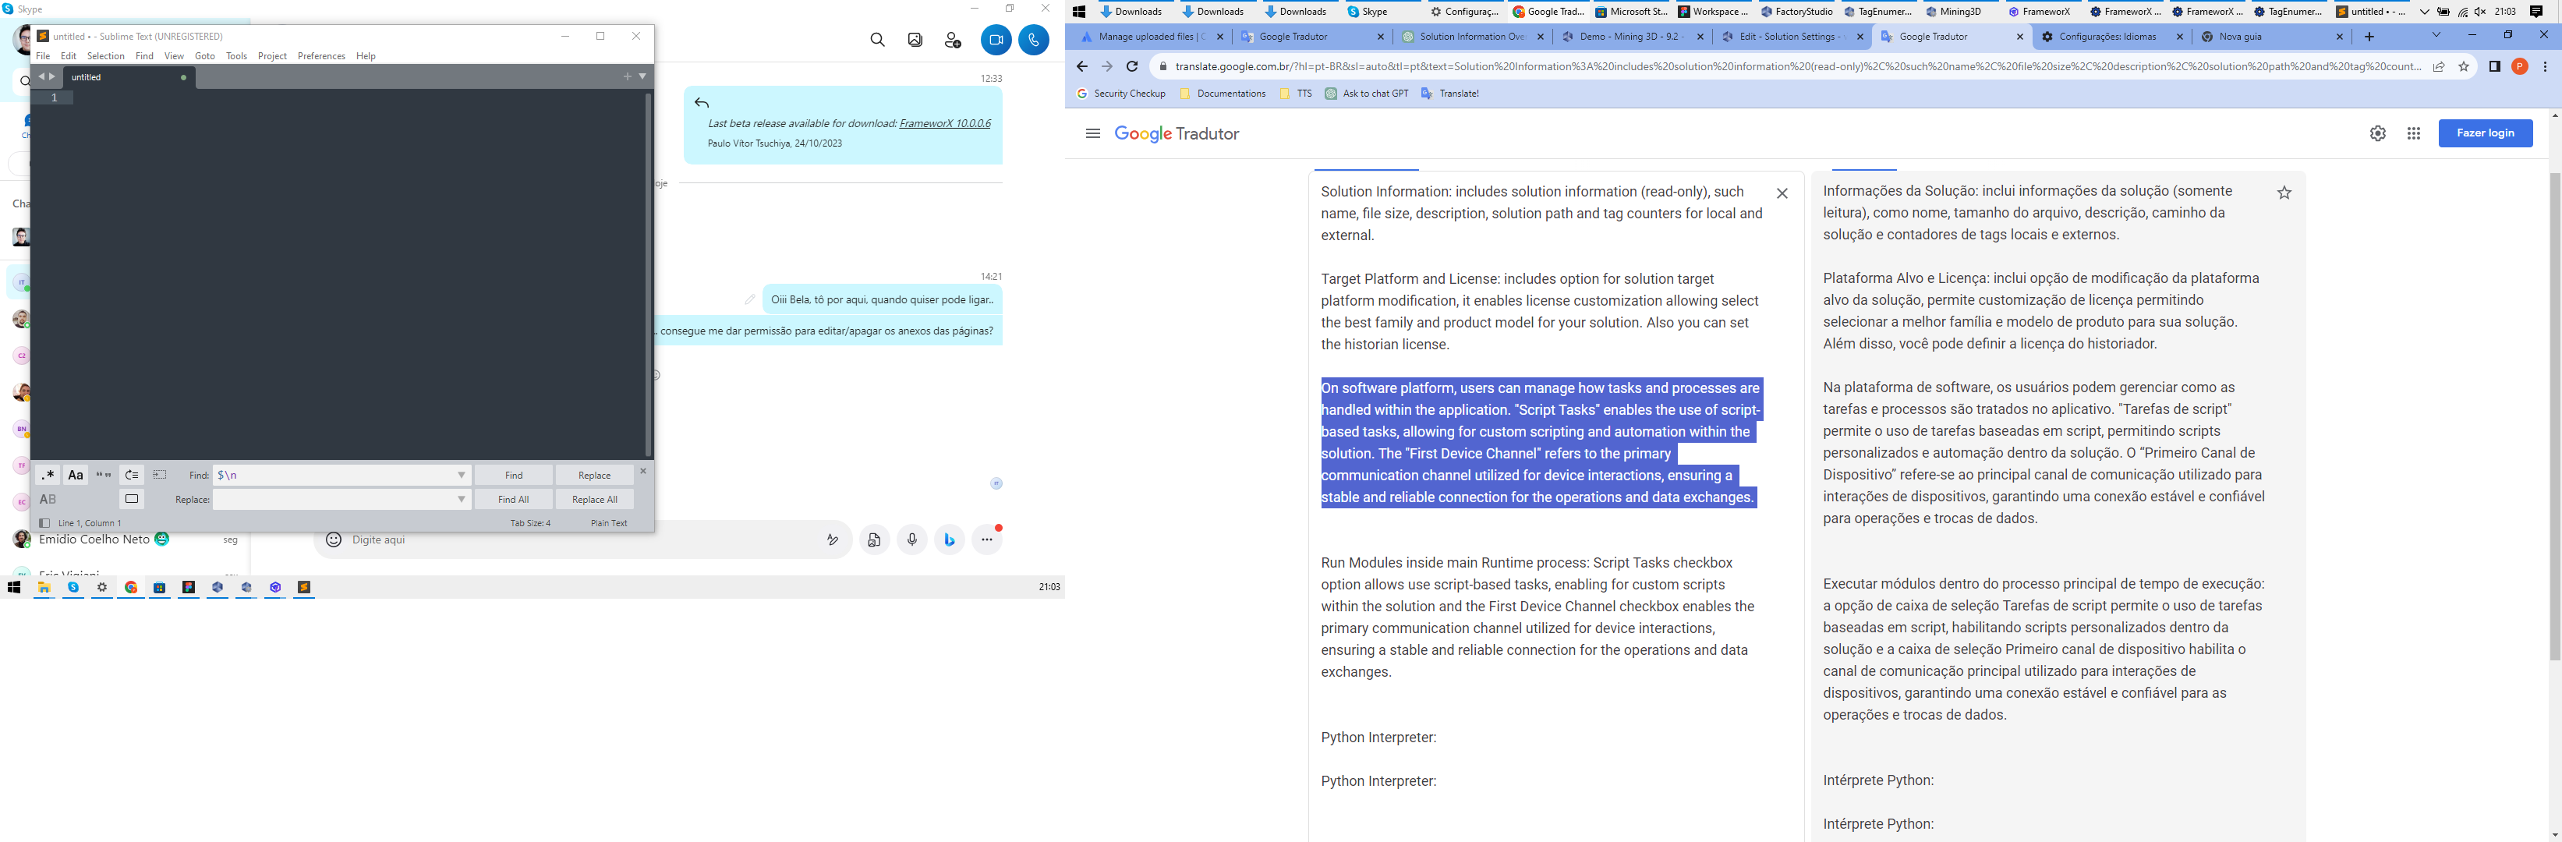This screenshot has height=842, width=2562.
Task: Expand the Replace history dropdown
Action: click(461, 499)
